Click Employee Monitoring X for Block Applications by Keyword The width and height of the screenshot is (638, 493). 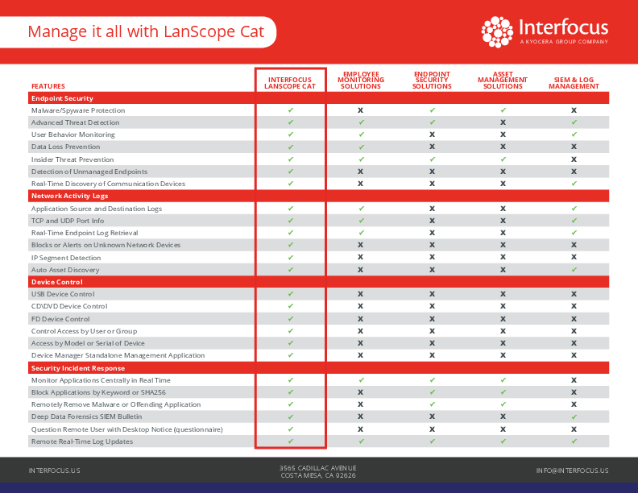(361, 392)
